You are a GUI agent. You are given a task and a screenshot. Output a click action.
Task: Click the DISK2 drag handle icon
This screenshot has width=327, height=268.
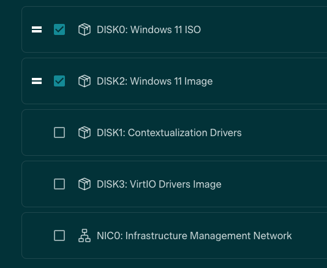[37, 81]
